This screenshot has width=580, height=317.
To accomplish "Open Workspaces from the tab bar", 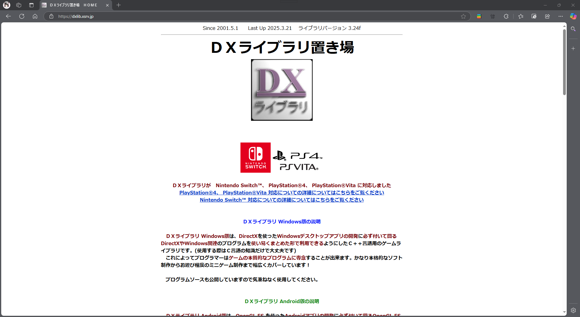I will pos(19,5).
